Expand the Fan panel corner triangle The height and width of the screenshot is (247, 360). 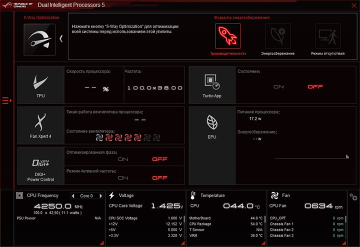click(x=344, y=243)
